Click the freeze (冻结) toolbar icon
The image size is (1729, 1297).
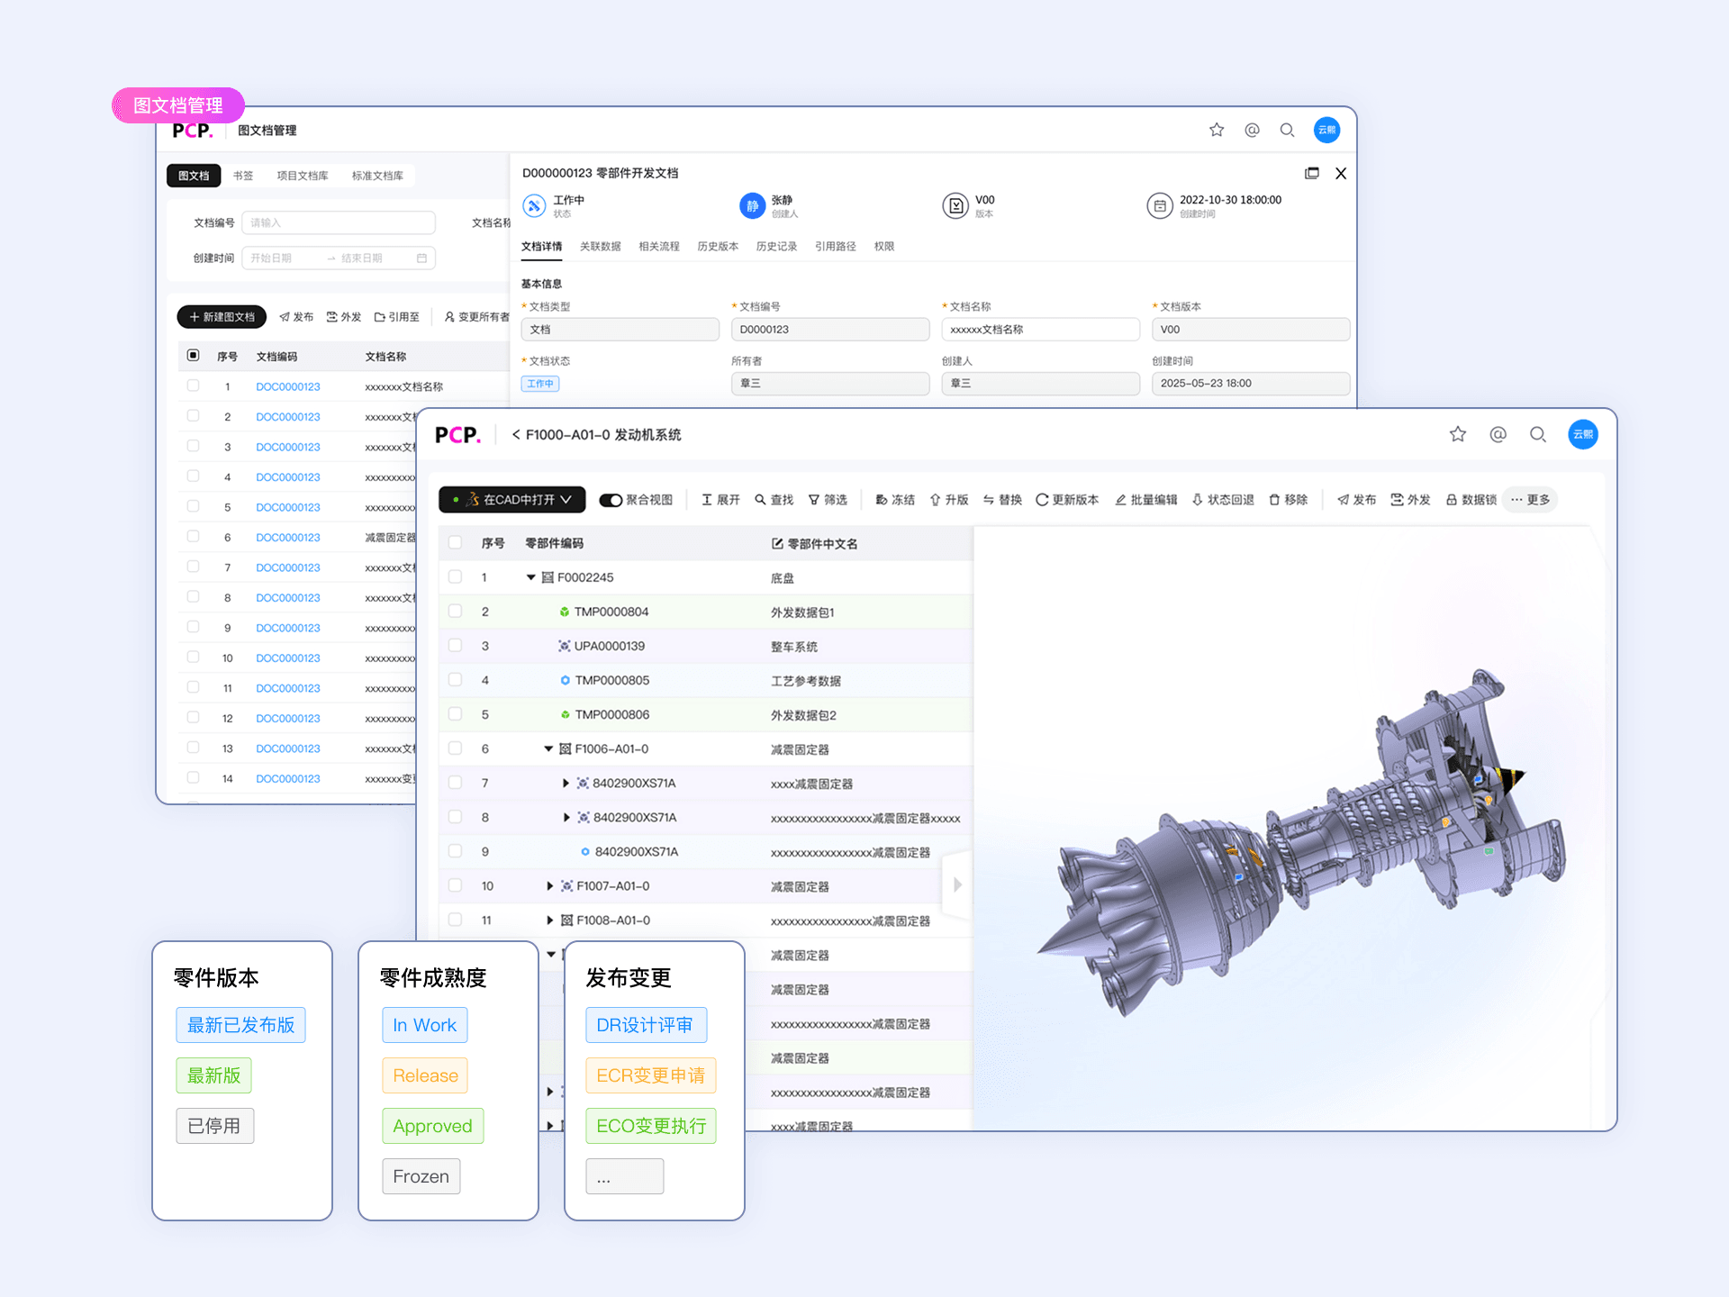coord(882,500)
